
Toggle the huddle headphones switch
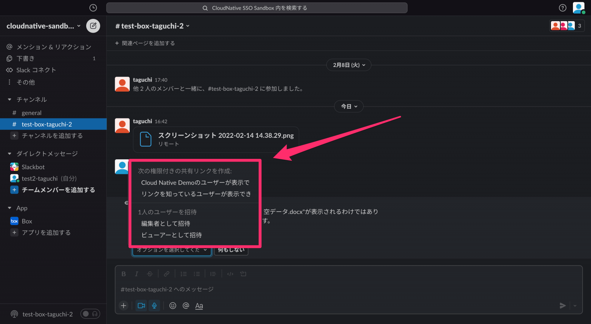click(90, 314)
